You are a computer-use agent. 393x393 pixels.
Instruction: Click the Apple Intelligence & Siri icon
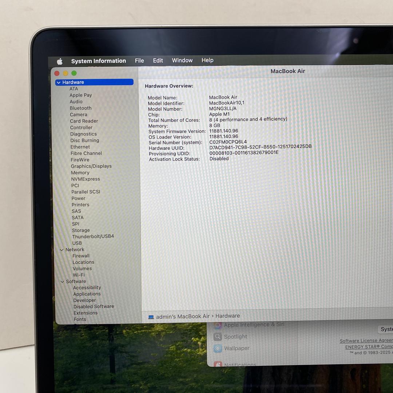click(218, 325)
